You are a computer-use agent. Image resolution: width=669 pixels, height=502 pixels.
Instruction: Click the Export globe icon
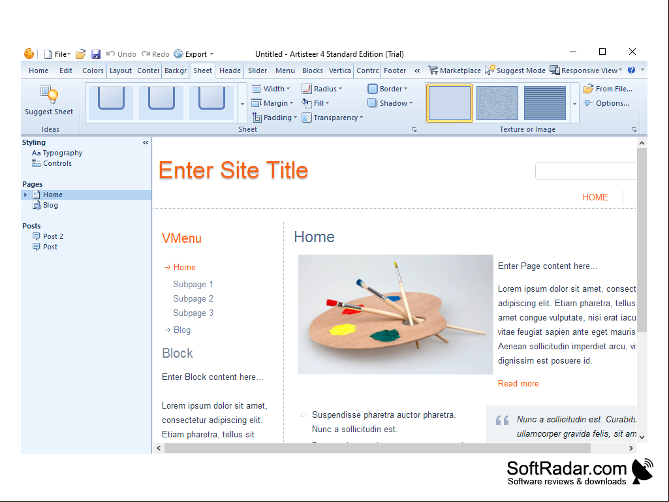pyautogui.click(x=178, y=54)
